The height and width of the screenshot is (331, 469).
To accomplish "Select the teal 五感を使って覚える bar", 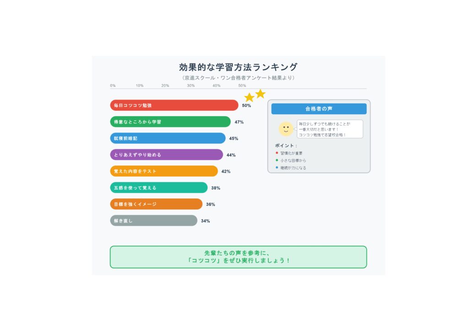I will pos(159,188).
